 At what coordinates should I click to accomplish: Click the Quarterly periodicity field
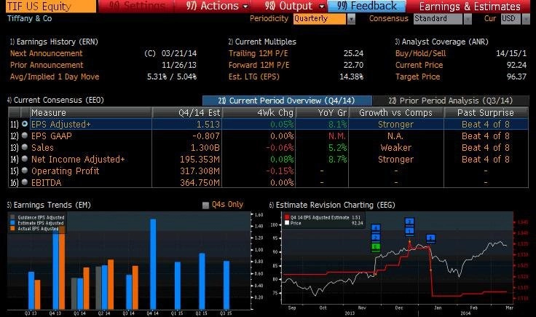(320, 19)
